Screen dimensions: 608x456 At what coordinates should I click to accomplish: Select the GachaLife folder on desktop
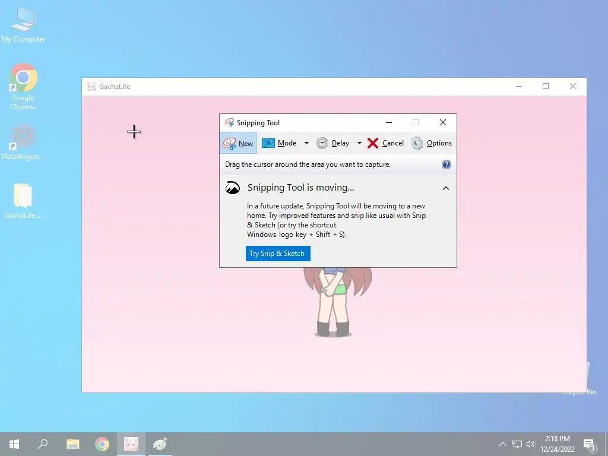coord(23,201)
